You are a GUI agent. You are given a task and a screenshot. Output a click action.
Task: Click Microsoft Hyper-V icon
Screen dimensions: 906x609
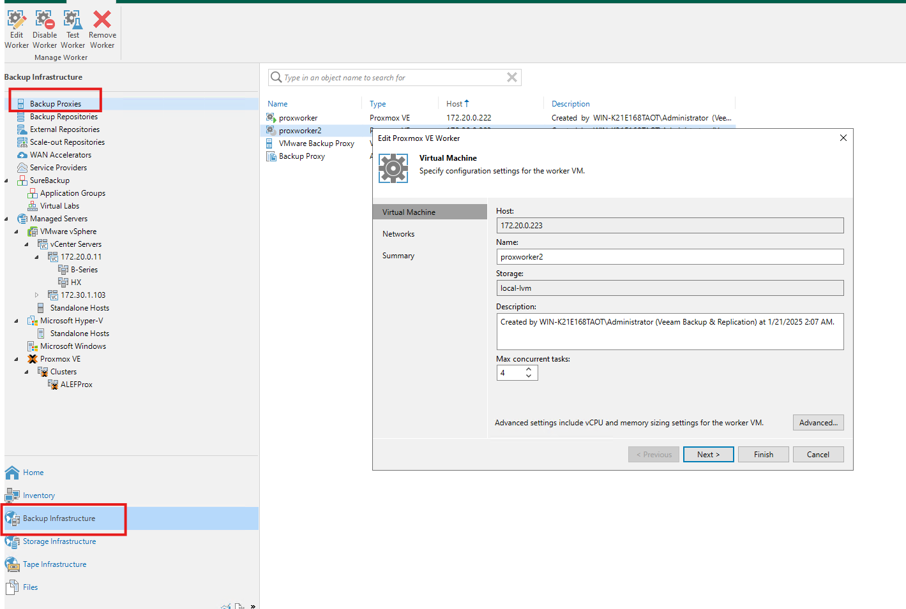point(32,321)
